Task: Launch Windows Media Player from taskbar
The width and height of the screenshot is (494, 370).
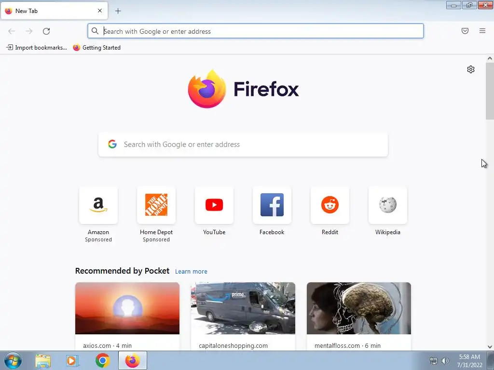Action: 72,360
